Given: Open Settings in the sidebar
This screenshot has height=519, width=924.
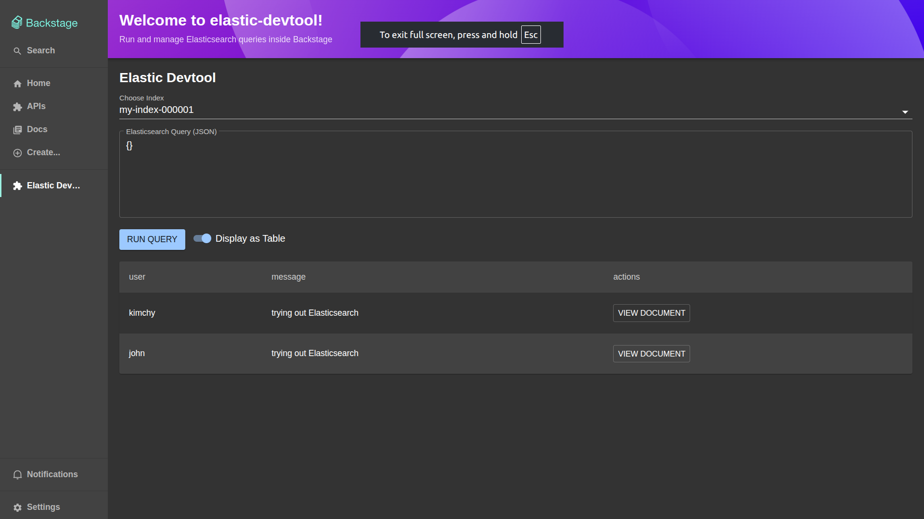Looking at the screenshot, I should [x=54, y=507].
